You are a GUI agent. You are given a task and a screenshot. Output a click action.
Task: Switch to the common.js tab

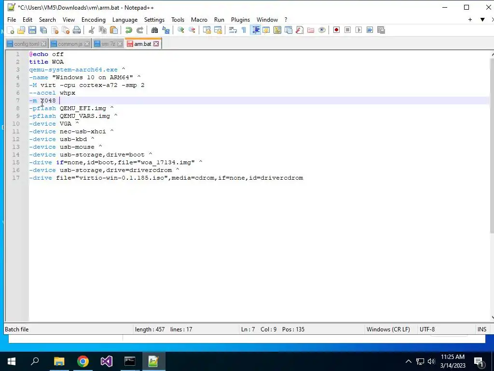coord(70,44)
